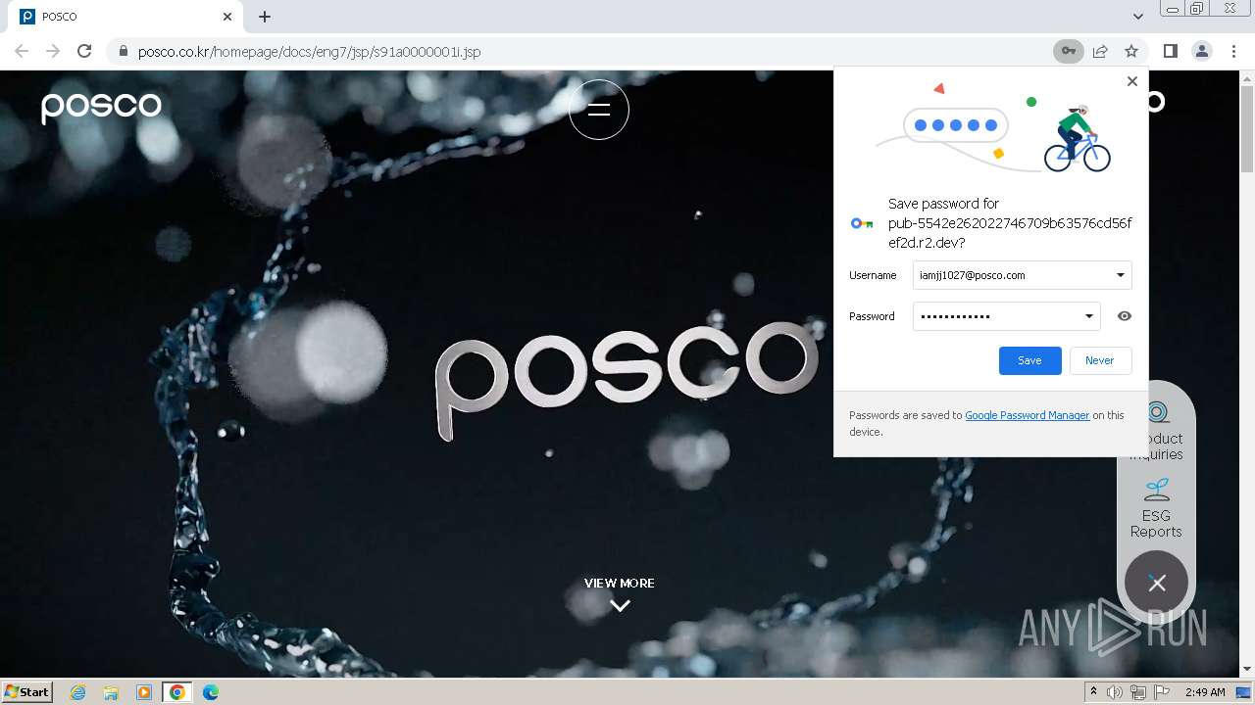Open the tab search chevron
Screen dimensions: 1255x705
pyautogui.click(x=1138, y=17)
